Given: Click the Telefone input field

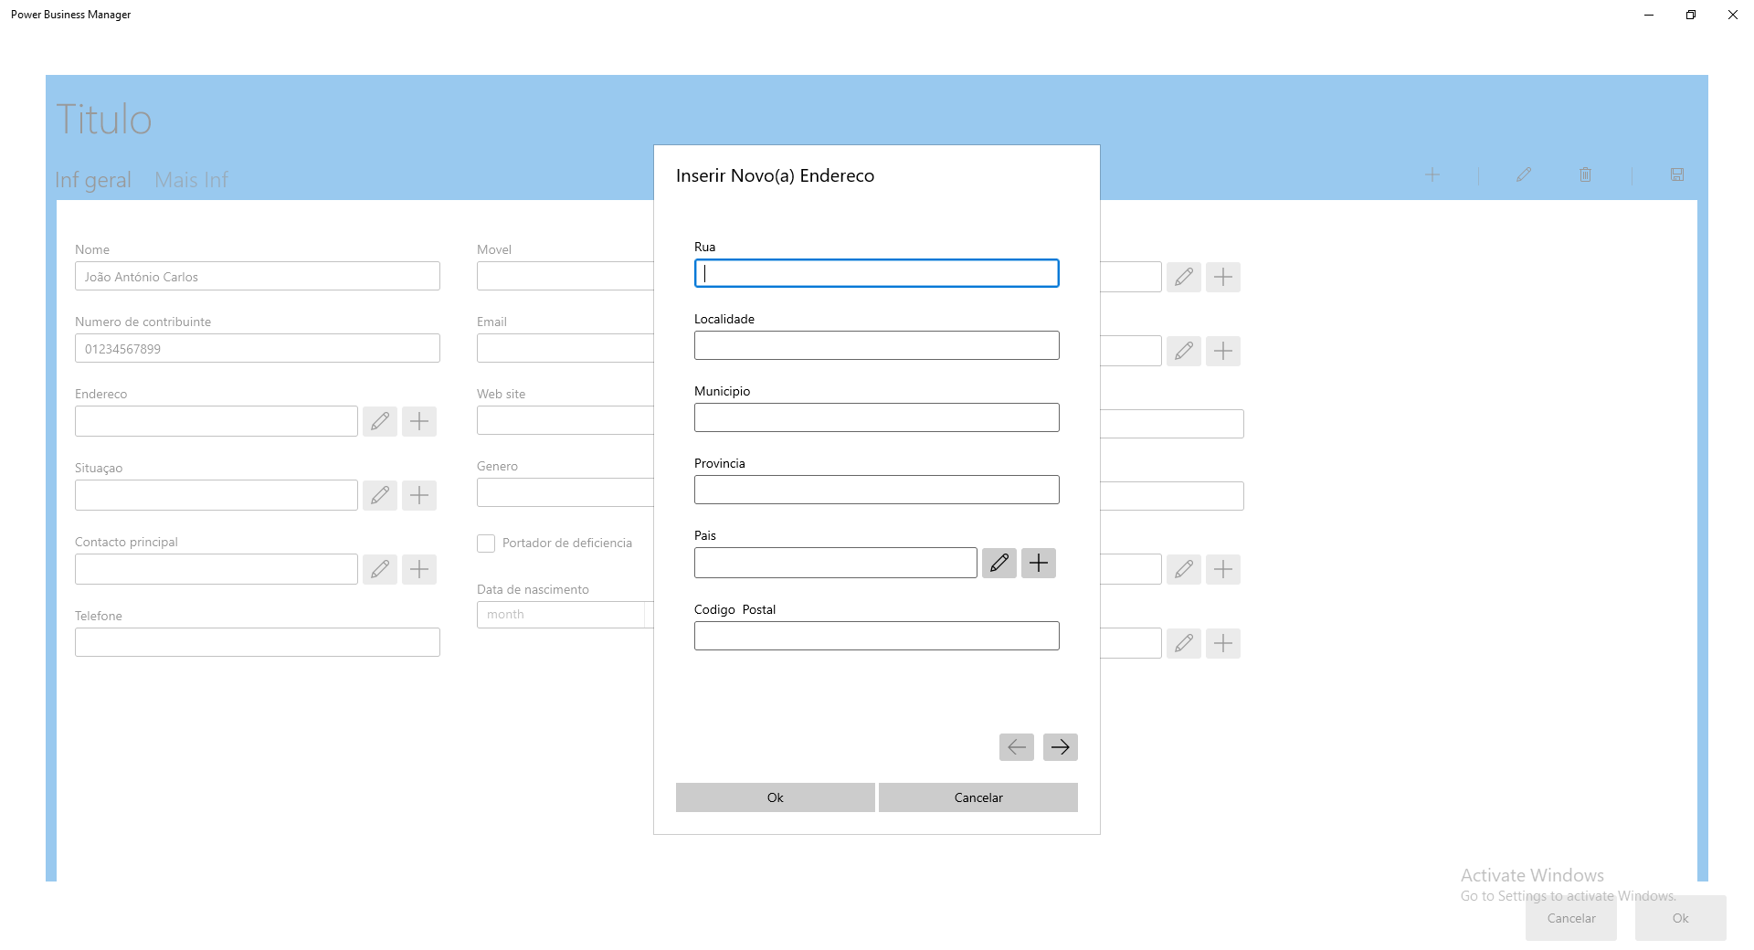Looking at the screenshot, I should pos(258,642).
